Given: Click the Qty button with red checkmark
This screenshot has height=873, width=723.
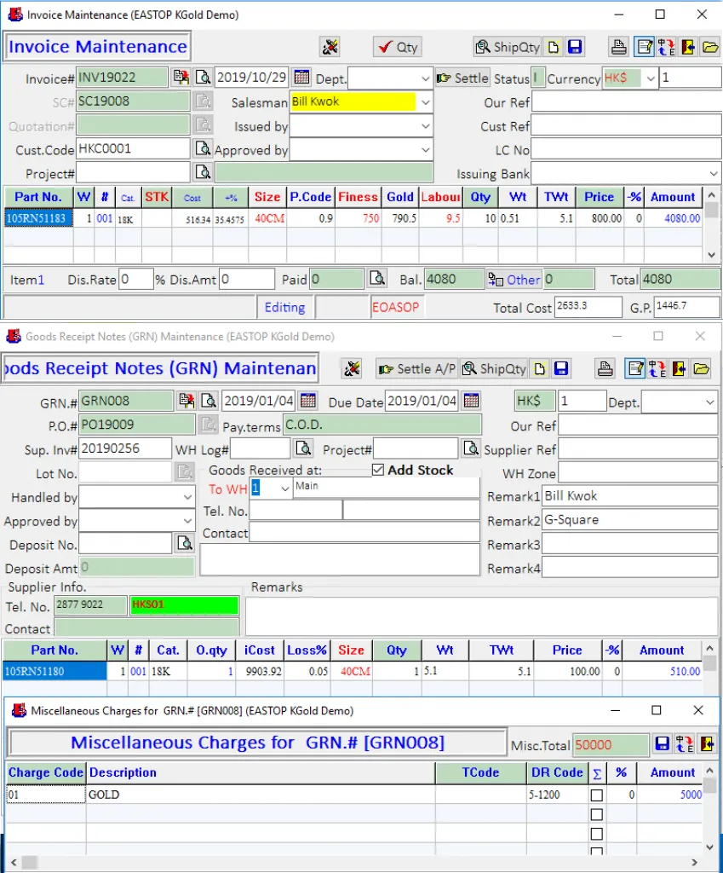Looking at the screenshot, I should [397, 47].
